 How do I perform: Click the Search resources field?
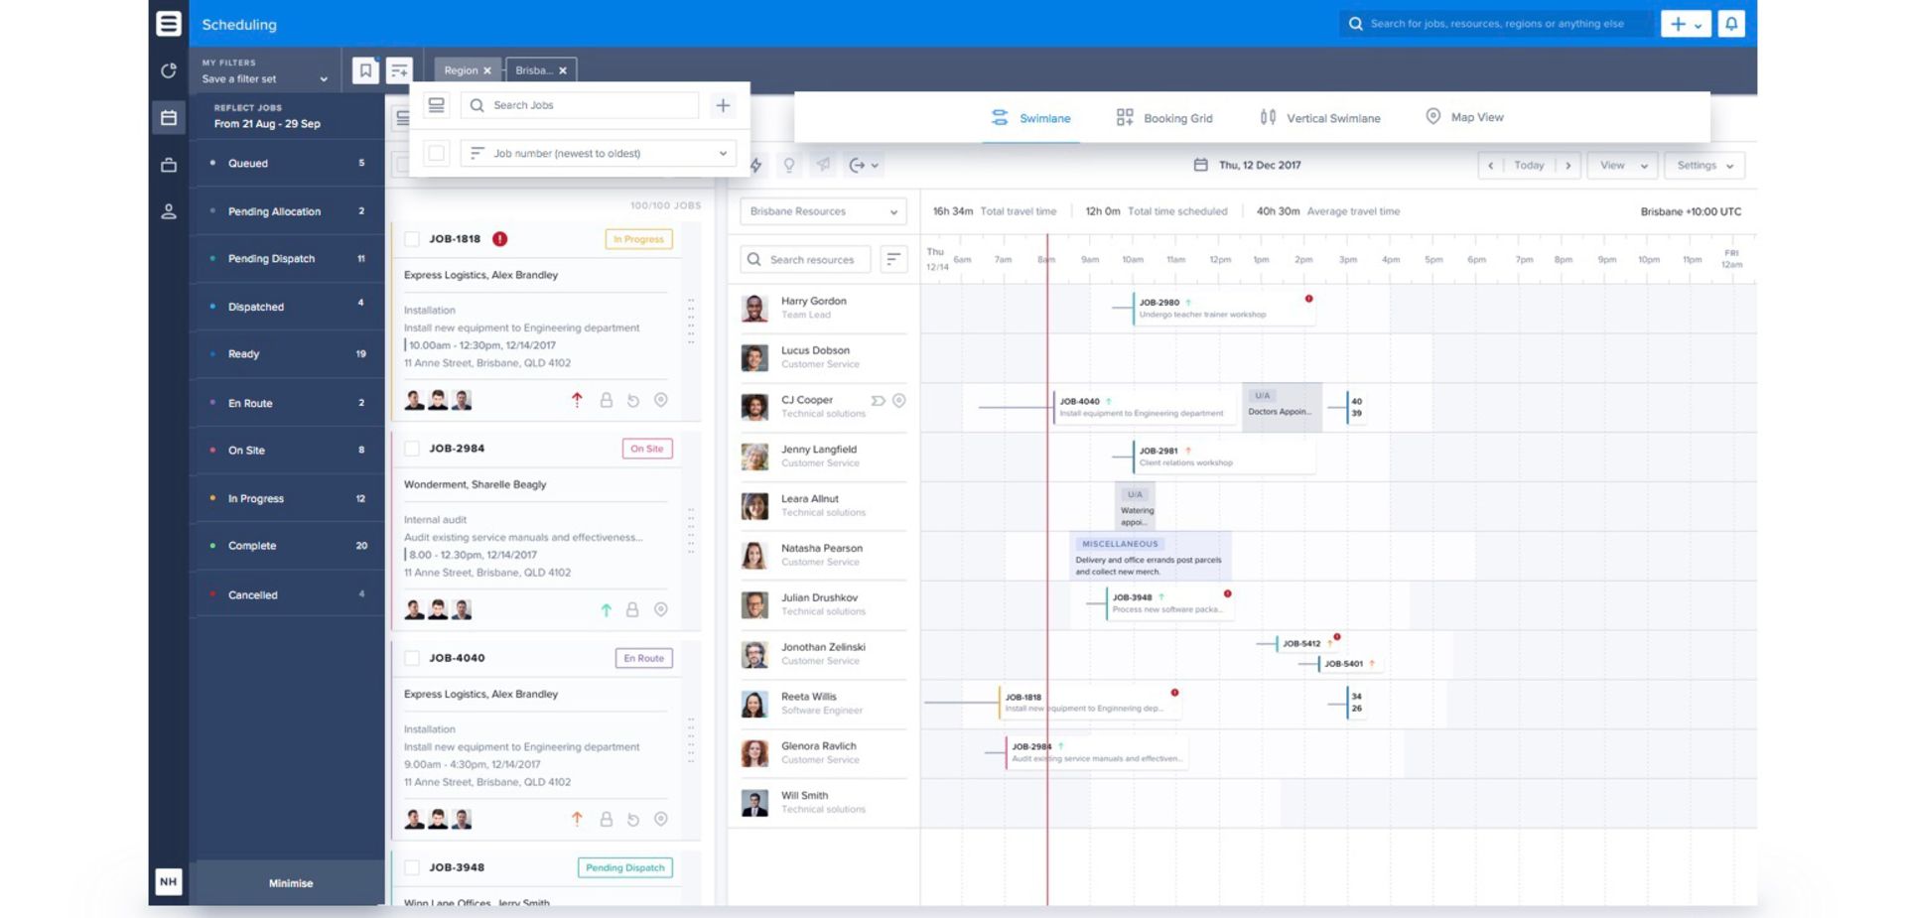pos(812,260)
